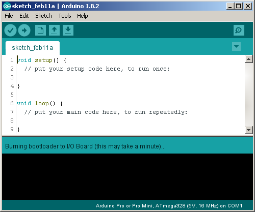Click the Upload arrow button

(24, 31)
